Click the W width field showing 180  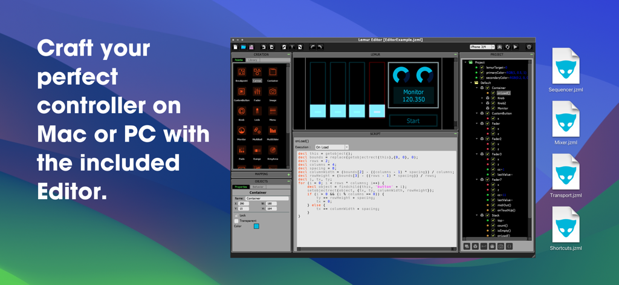coord(271,203)
